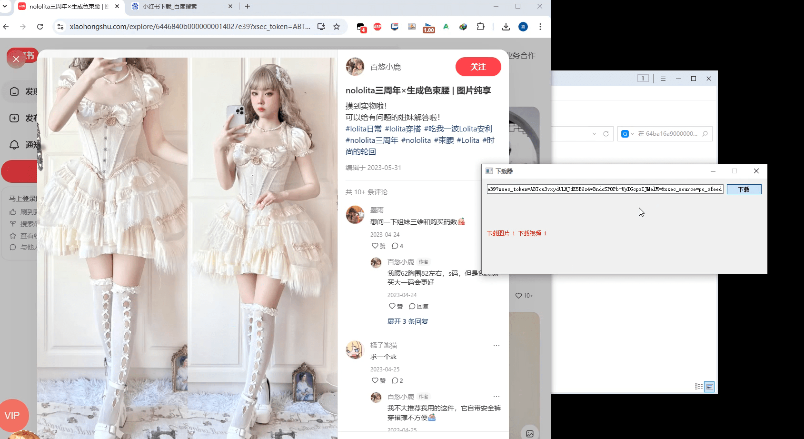Toggle large thumbnail view in the downloader
The width and height of the screenshot is (804, 439).
[x=709, y=387]
